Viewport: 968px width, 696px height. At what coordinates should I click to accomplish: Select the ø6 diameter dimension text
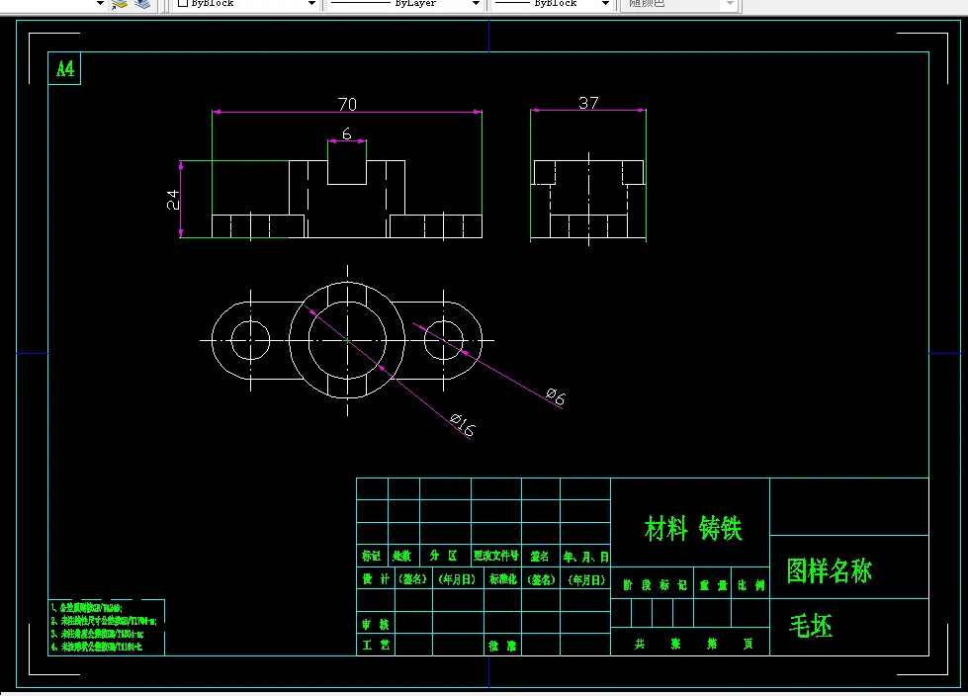pos(556,396)
